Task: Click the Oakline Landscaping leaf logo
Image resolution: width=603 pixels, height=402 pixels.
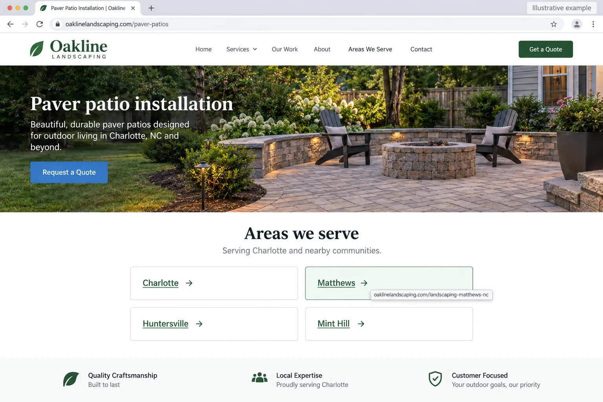Action: [37, 49]
